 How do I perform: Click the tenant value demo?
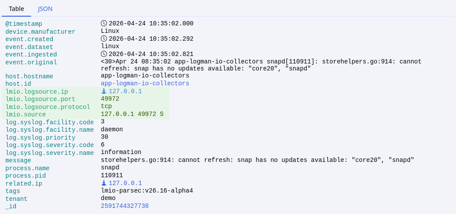(108, 198)
